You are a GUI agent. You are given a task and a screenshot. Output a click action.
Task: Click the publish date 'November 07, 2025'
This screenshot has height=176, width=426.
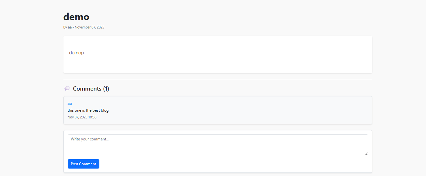click(90, 27)
